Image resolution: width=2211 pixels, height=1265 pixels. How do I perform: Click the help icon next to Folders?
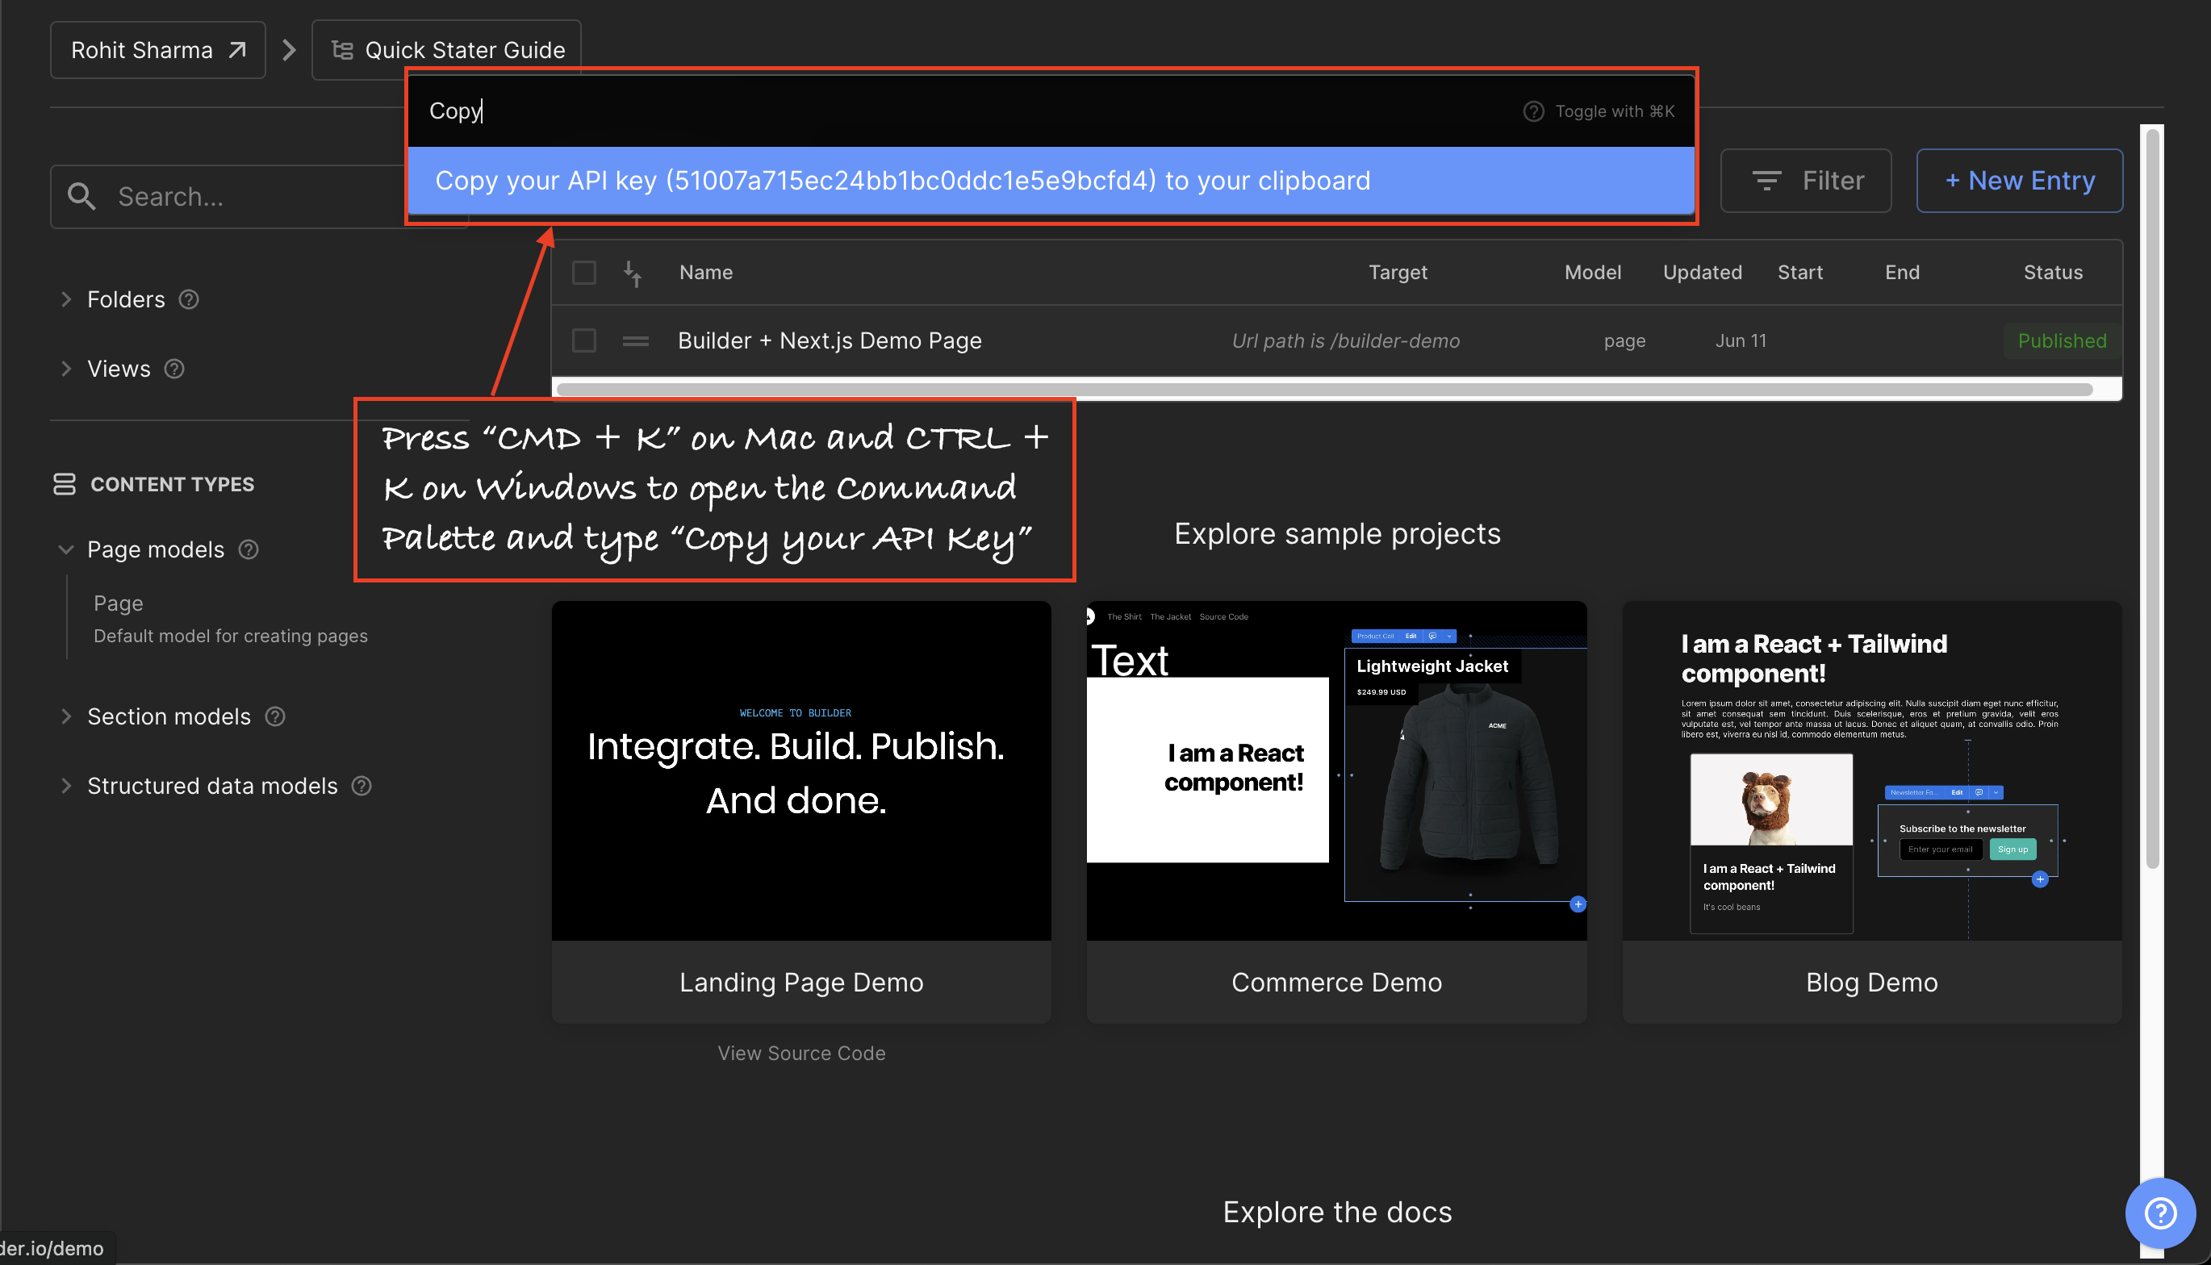pyautogui.click(x=189, y=300)
